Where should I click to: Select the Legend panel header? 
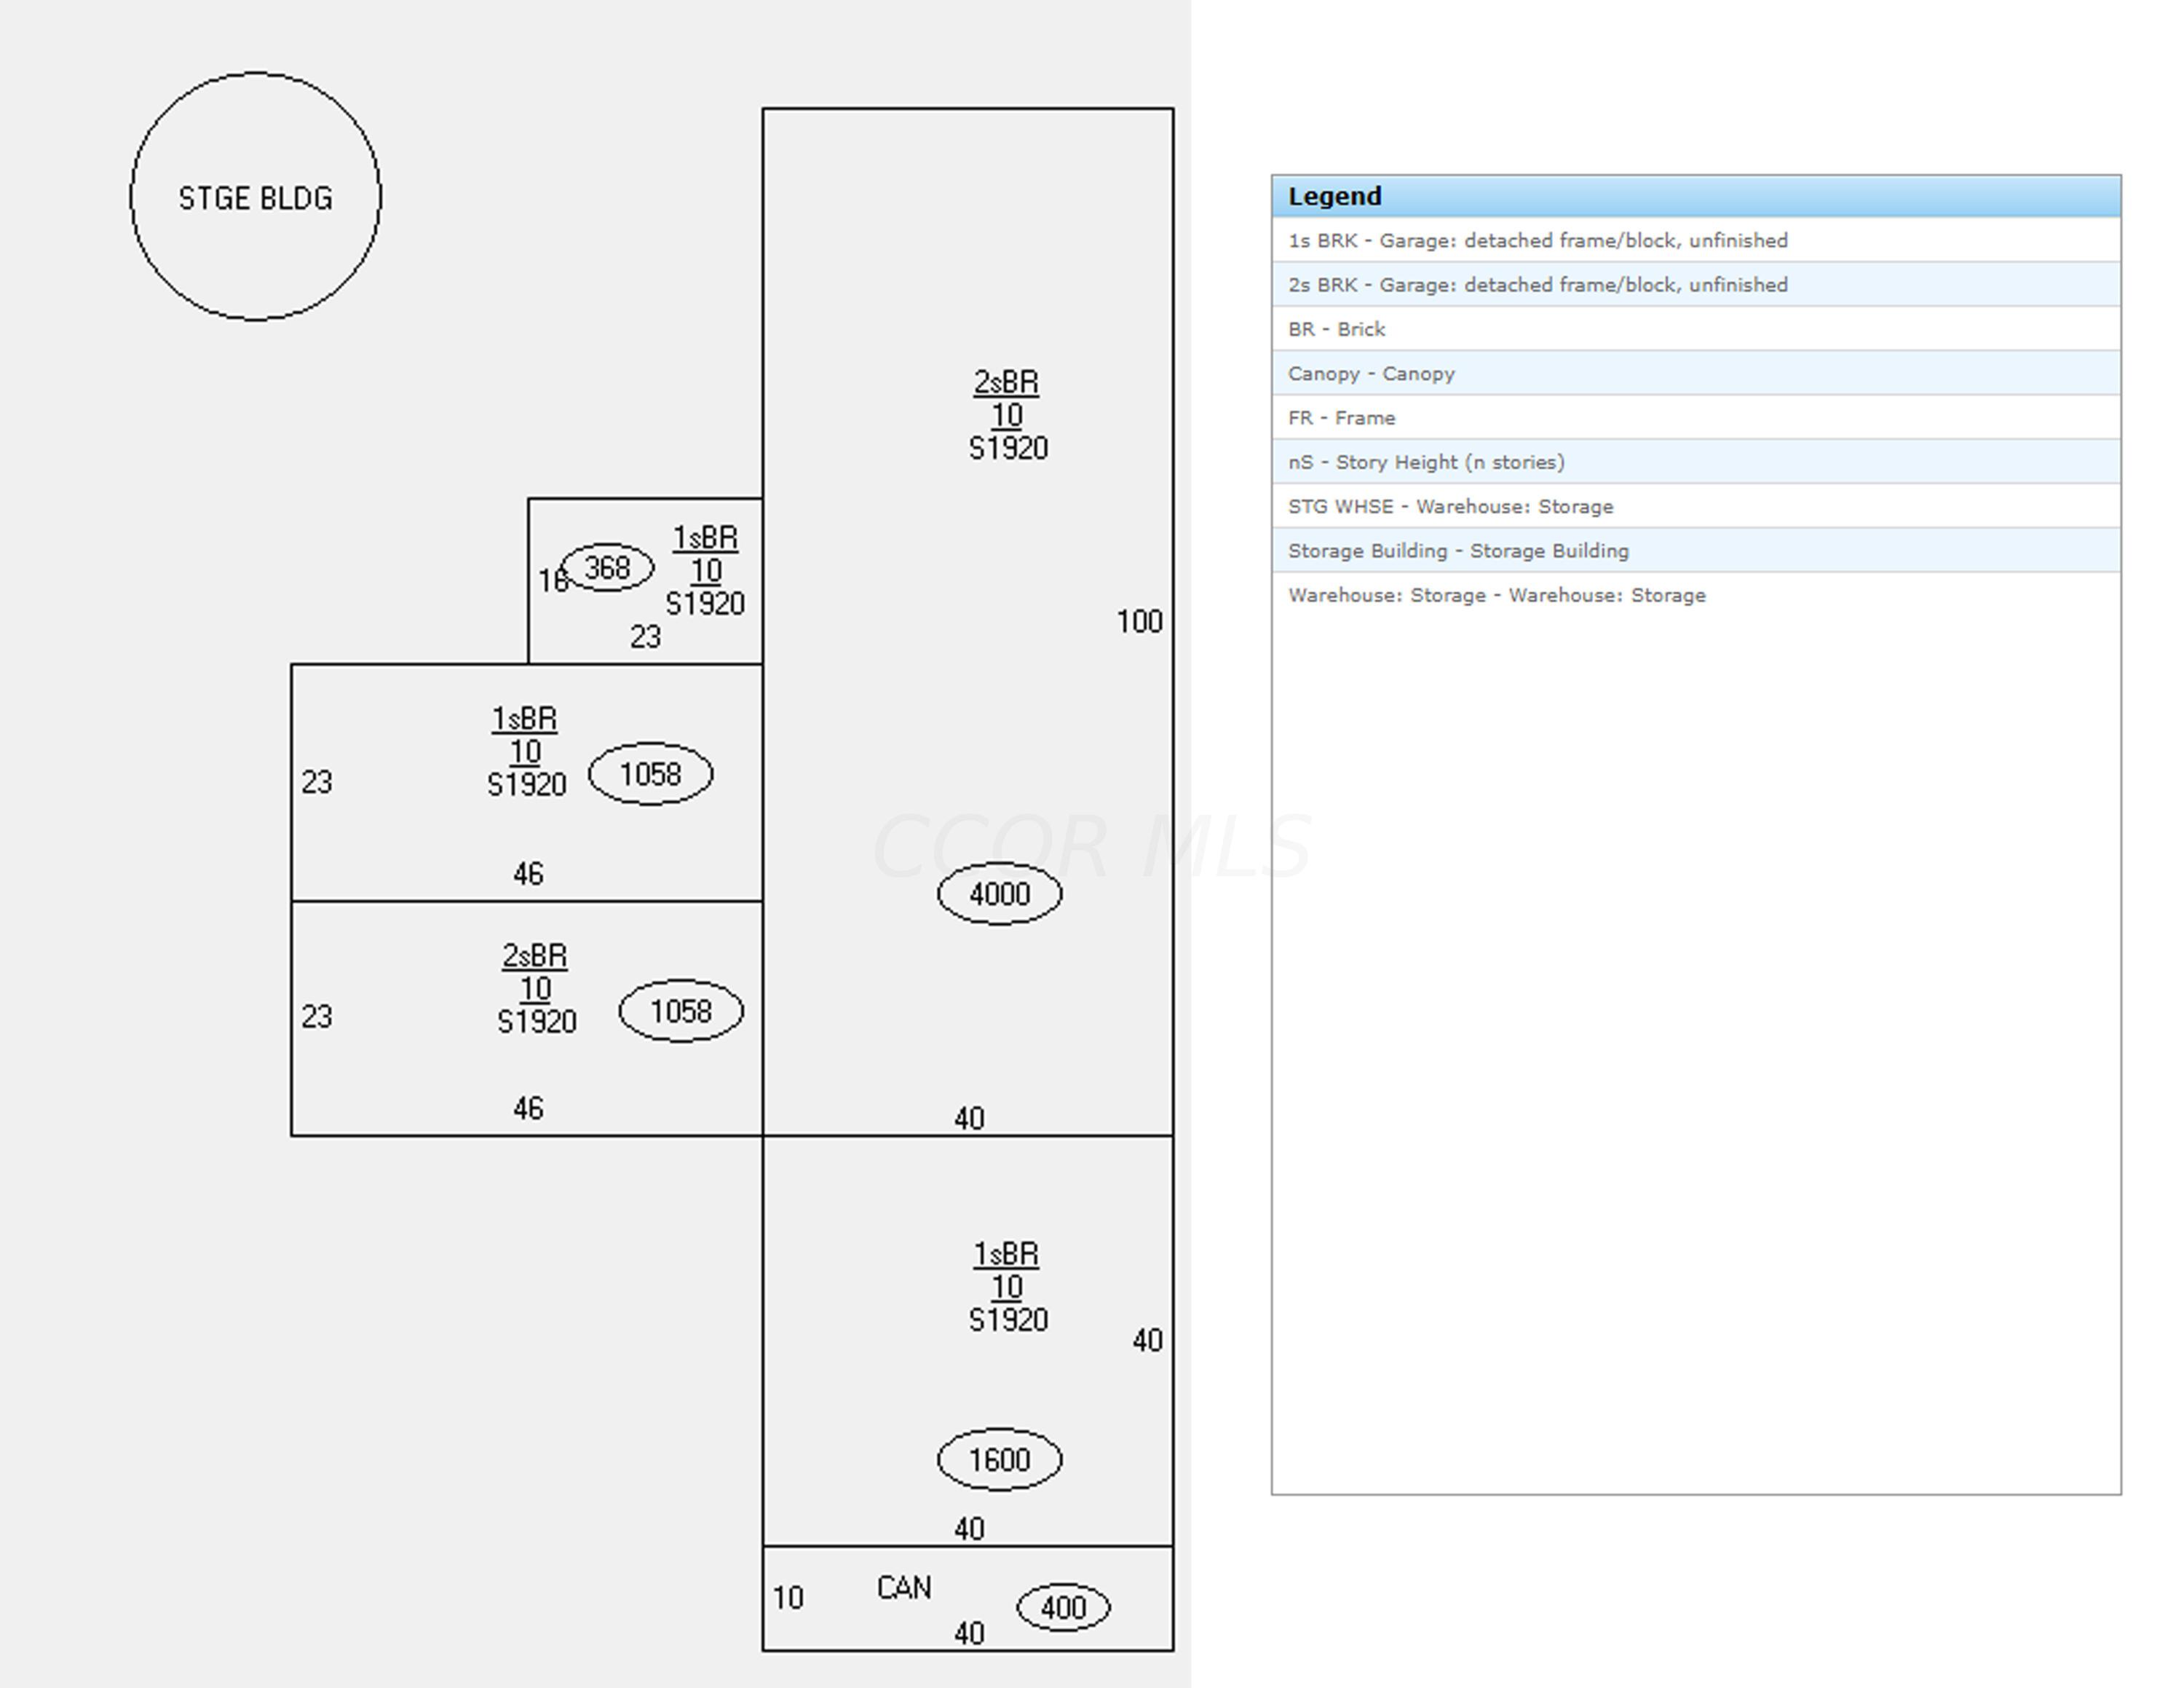pyautogui.click(x=1696, y=196)
